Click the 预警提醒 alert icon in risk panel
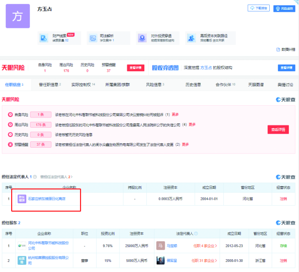This screenshot has height=272, width=299. (x=10, y=144)
